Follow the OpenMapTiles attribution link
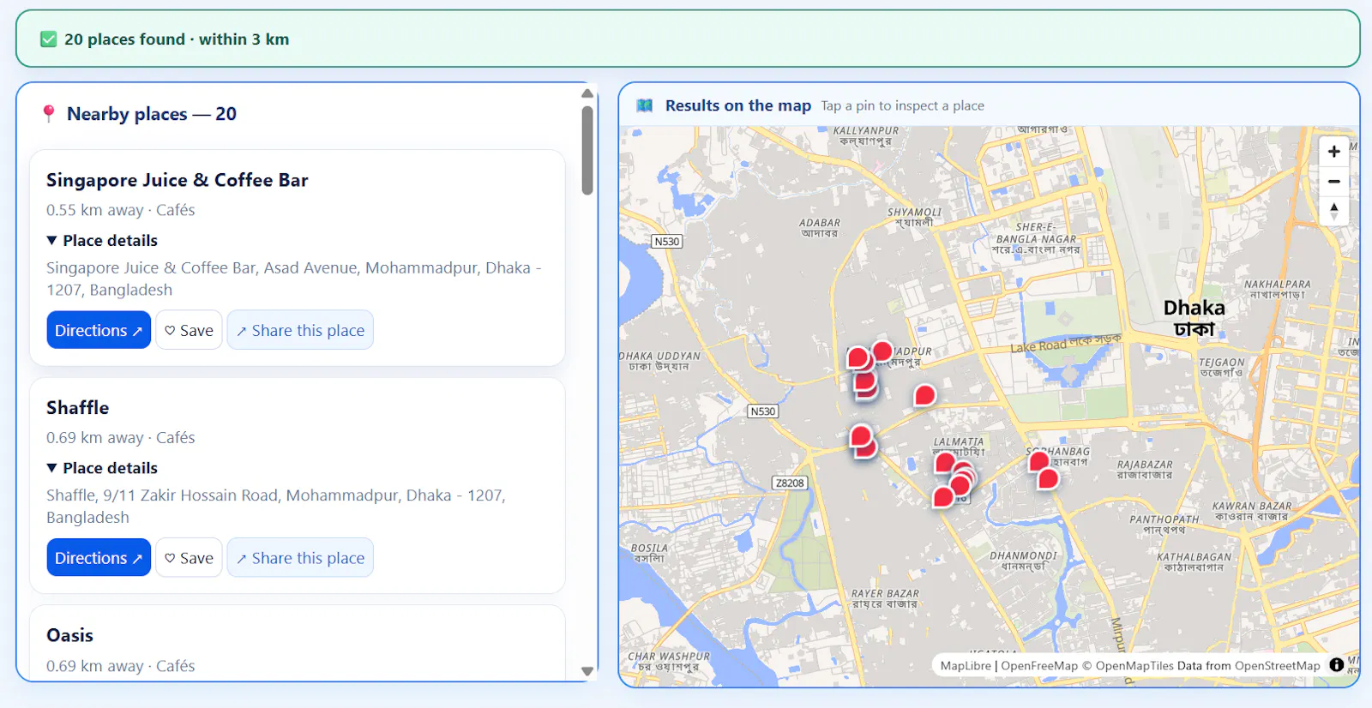This screenshot has width=1372, height=708. [1127, 666]
